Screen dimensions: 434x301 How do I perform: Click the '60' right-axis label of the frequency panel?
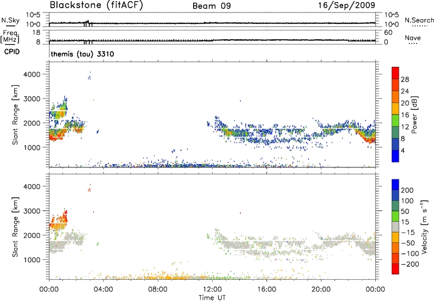tap(388, 33)
